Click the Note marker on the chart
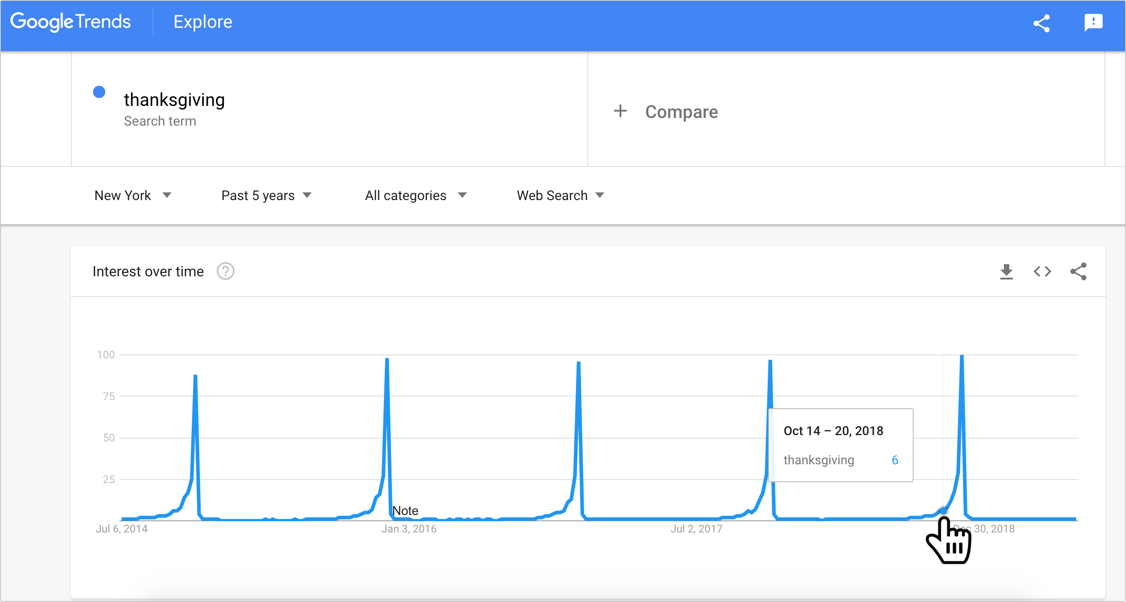This screenshot has height=602, width=1126. 405,511
